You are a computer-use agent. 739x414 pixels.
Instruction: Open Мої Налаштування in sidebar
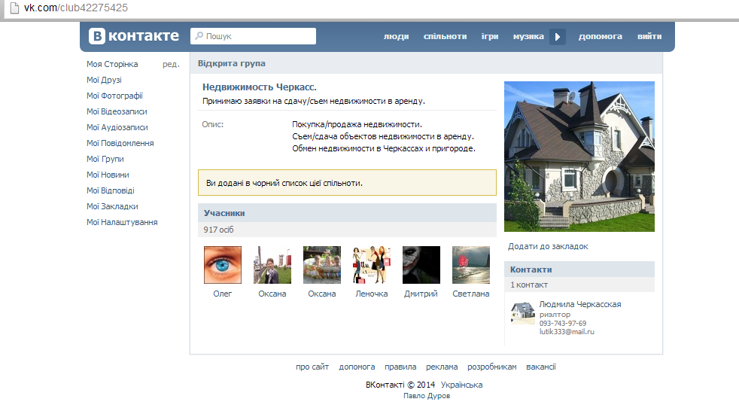pyautogui.click(x=122, y=222)
